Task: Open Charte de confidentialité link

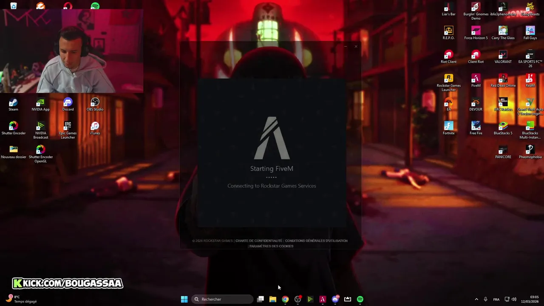Action: pyautogui.click(x=259, y=241)
